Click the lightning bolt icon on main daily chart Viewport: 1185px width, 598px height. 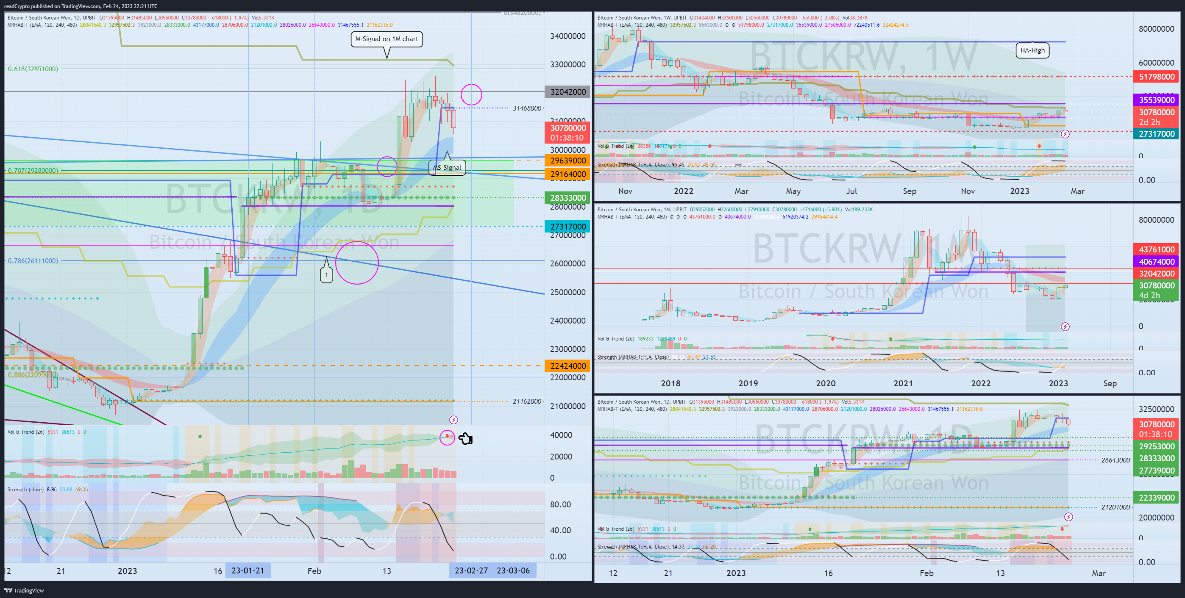(453, 420)
